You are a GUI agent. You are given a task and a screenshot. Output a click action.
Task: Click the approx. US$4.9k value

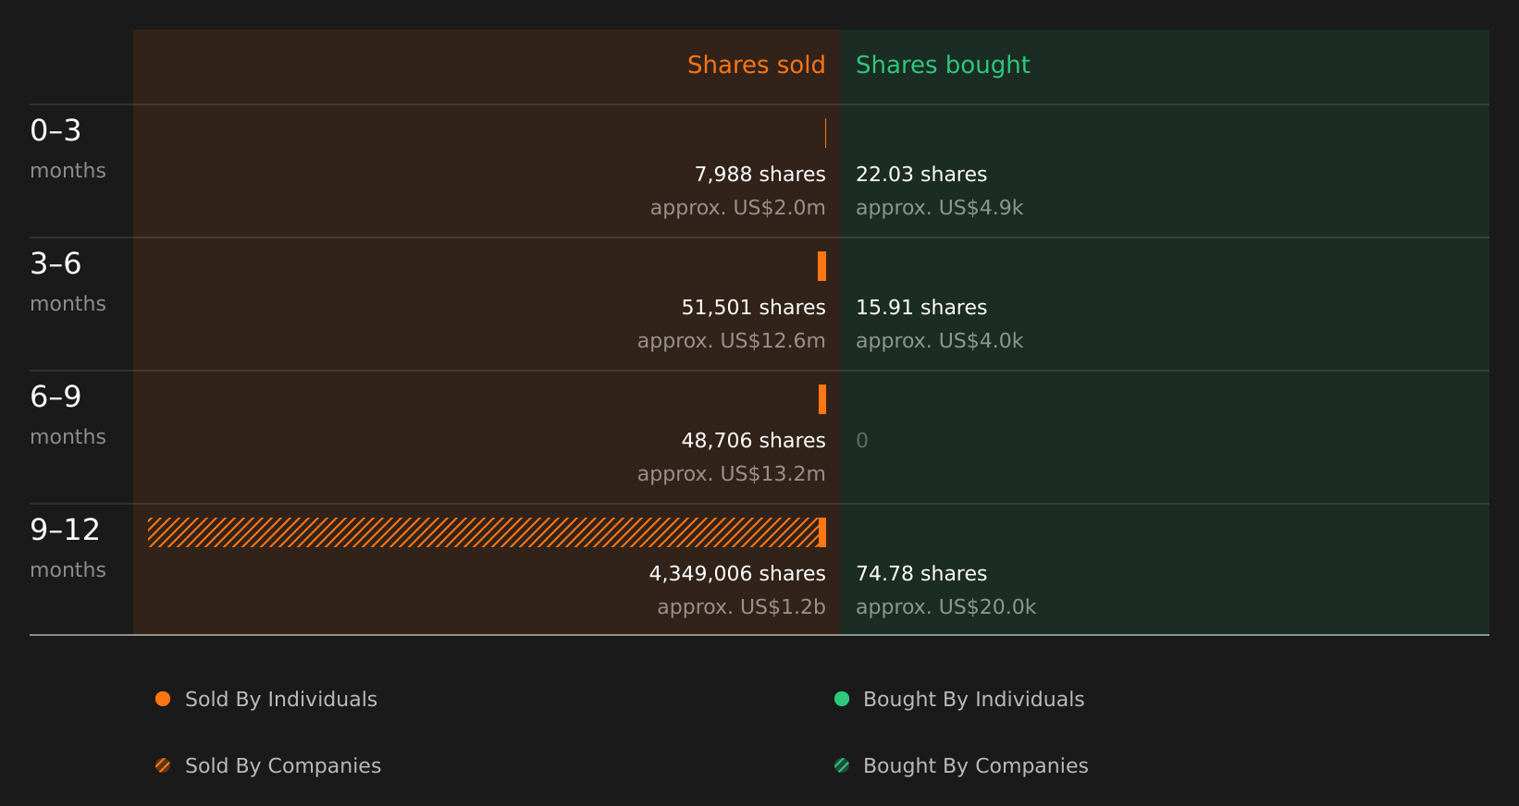click(939, 208)
